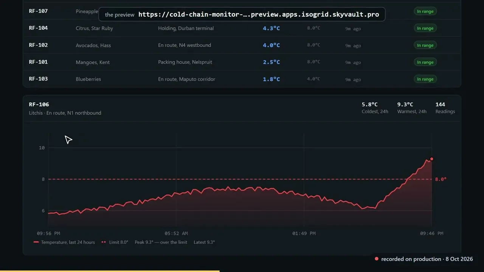Open the RF-101 row ID
Viewport: 484px width, 272px height.
(x=38, y=62)
